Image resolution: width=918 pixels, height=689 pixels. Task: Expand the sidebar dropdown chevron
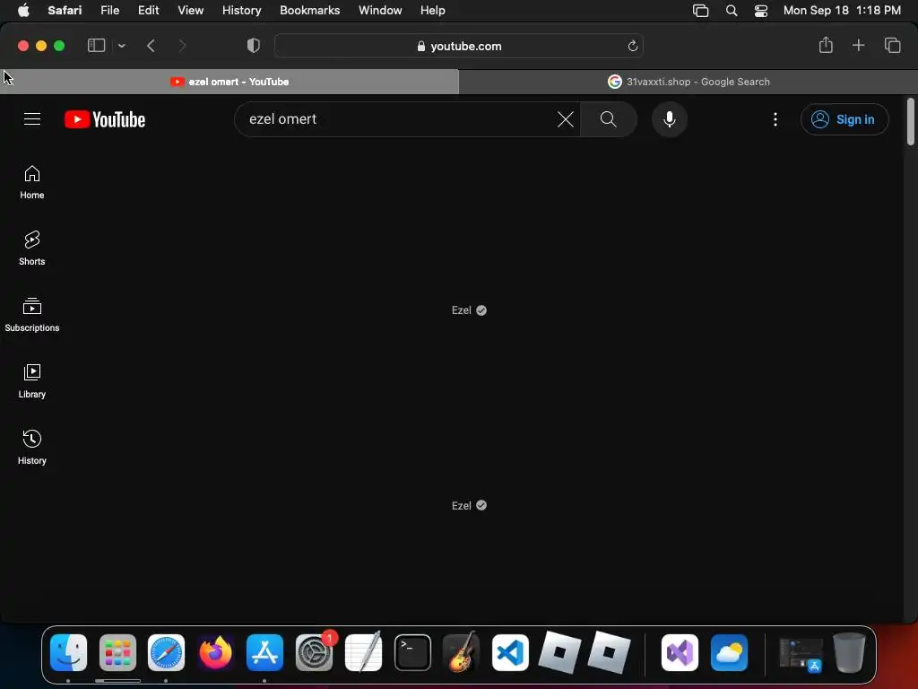coord(121,46)
